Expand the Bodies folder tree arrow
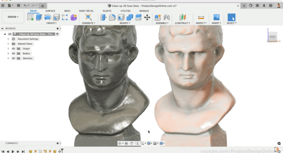Viewport: 283px width, 153px height. tap(8, 53)
